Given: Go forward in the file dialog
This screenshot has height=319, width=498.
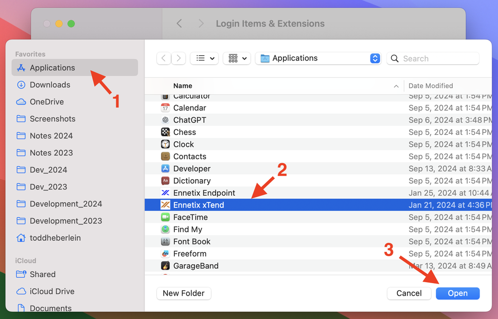Looking at the screenshot, I should coord(178,58).
